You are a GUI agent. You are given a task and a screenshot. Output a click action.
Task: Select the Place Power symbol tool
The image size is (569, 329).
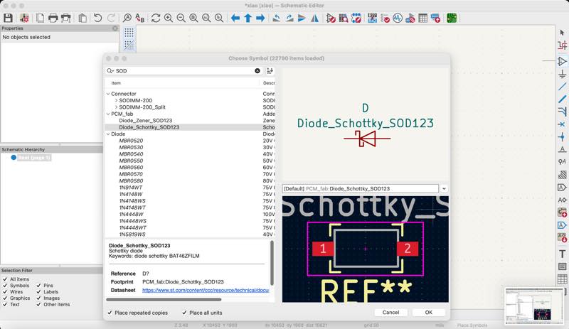[562, 74]
